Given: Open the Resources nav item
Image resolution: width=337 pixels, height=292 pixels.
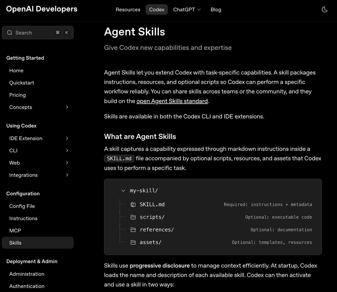Looking at the screenshot, I should tap(128, 10).
